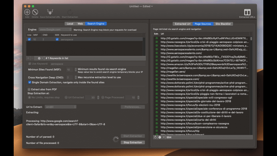Click green icon beside rassegna.it/focus/ttip row
277x156 pixels.
point(157,131)
